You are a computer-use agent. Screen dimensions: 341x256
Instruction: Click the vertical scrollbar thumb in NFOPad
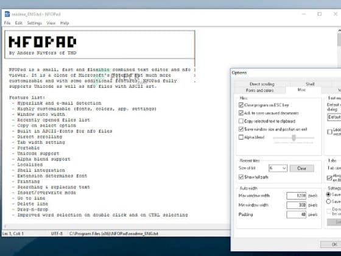point(339,40)
